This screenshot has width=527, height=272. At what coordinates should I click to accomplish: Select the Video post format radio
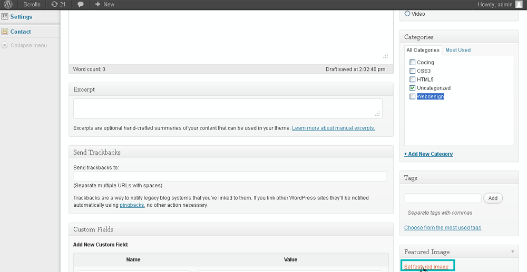[407, 14]
